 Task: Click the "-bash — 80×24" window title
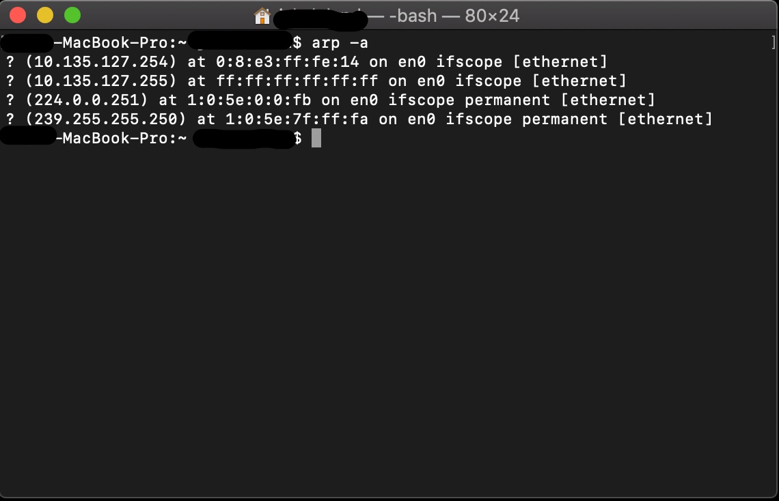454,15
